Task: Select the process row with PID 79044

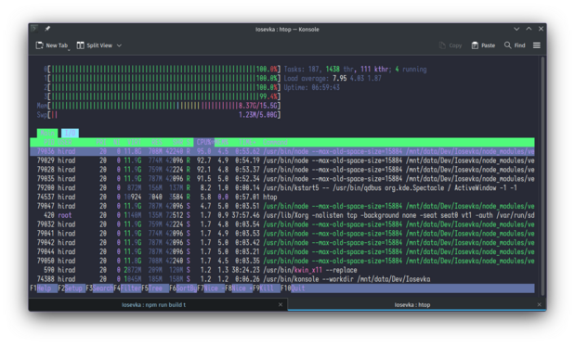Action: pyautogui.click(x=282, y=251)
